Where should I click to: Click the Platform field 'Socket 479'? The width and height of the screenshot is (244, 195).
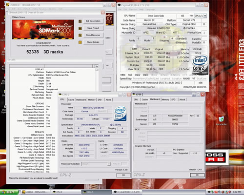coord(189,20)
